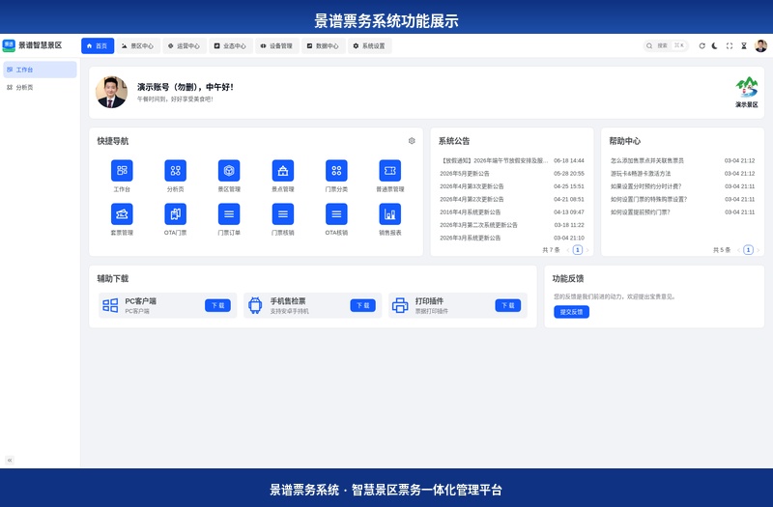The image size is (773, 507).
Task: Click the Windows PC客户端 icon
Action: coord(110,305)
